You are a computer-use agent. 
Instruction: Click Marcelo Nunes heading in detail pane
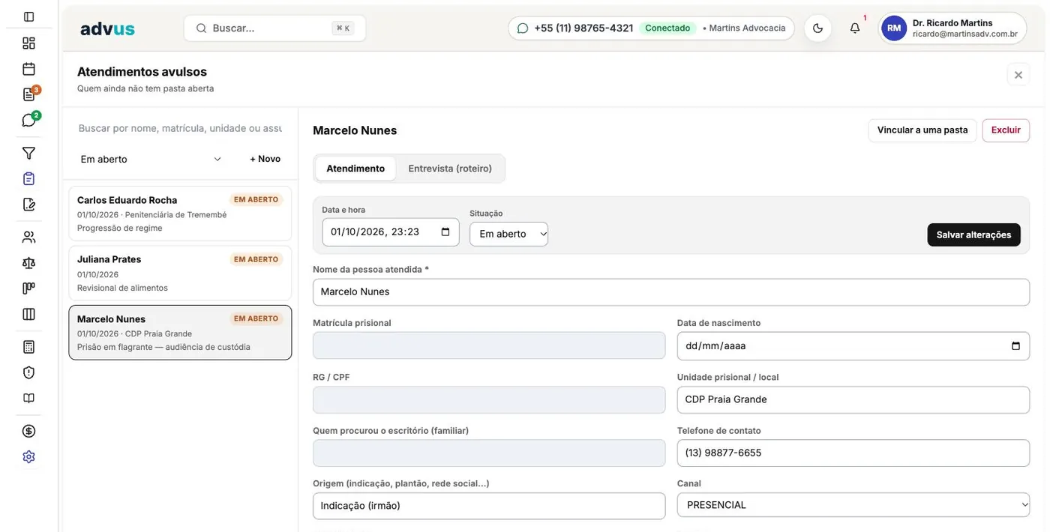(x=355, y=130)
